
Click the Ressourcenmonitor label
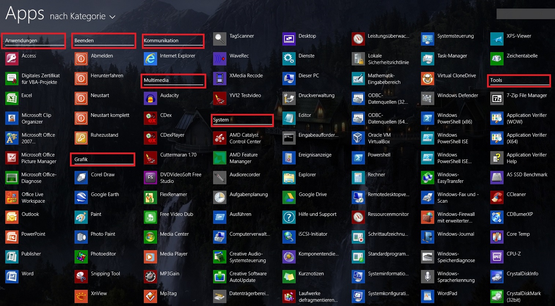point(388,214)
